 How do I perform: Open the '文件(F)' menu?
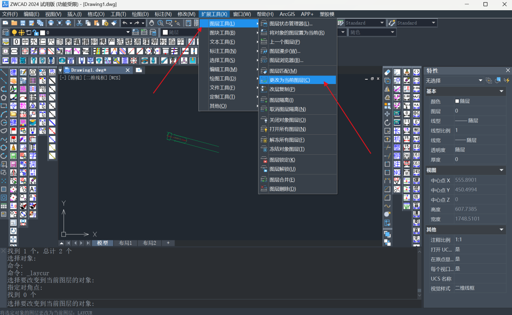[x=10, y=14]
